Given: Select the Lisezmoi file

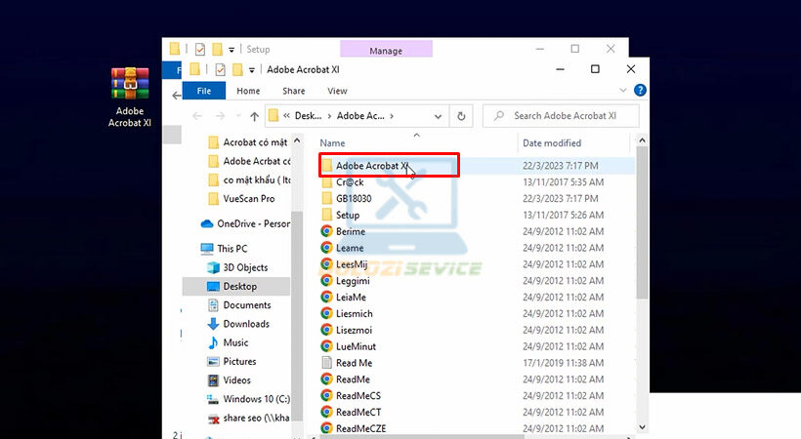Looking at the screenshot, I should 354,331.
